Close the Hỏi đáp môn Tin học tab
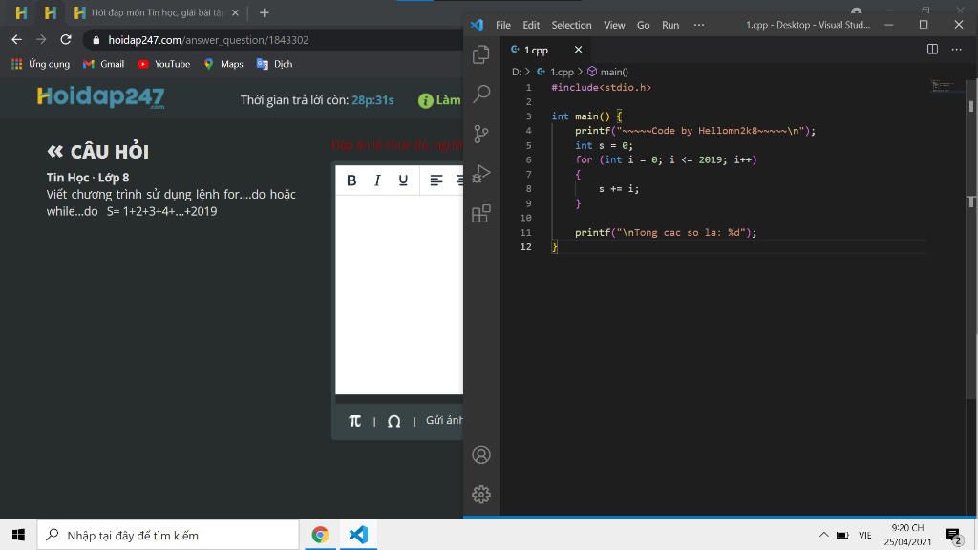This screenshot has height=550, width=978. pos(235,12)
